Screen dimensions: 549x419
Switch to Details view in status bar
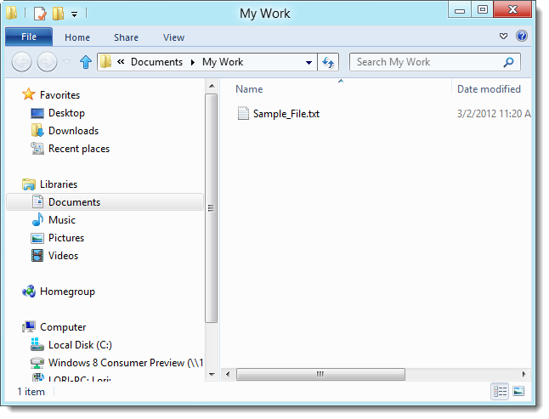point(500,391)
